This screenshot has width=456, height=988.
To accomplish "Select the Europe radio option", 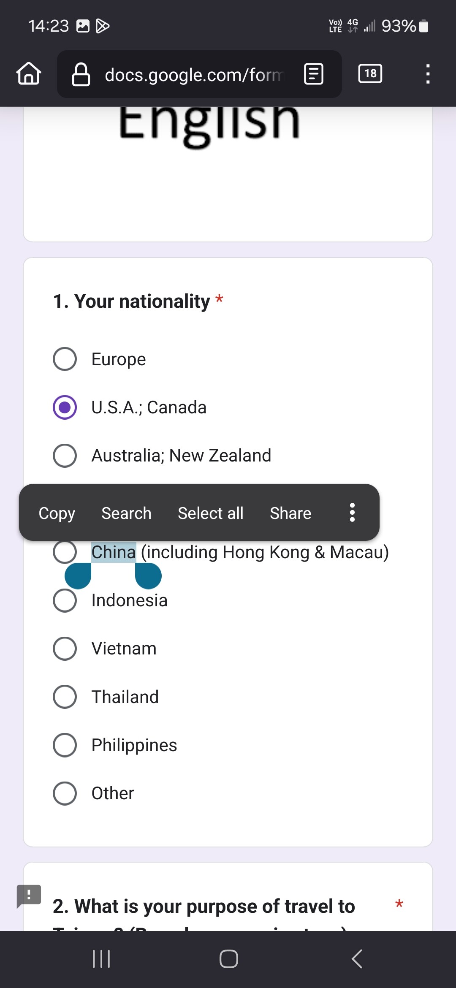I will tap(65, 359).
